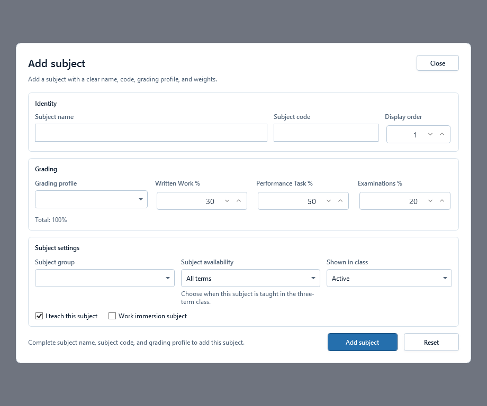This screenshot has height=406, width=487.
Task: Close the Add subject dialog
Action: coord(438,63)
